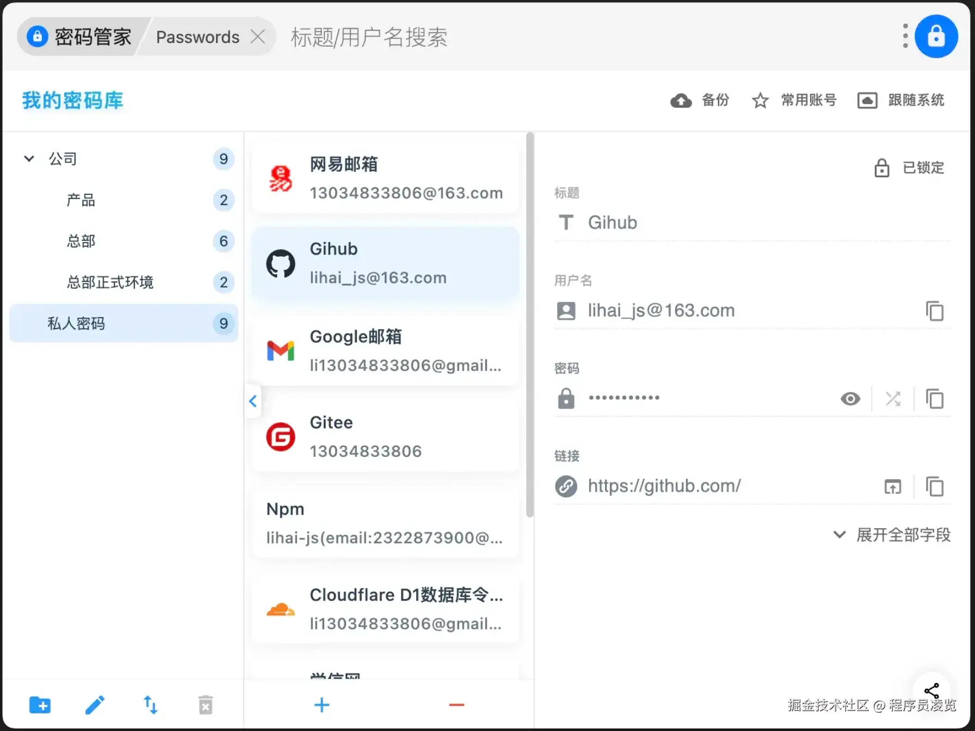Open the Google邮箱 account entry
The width and height of the screenshot is (975, 731).
pos(385,350)
